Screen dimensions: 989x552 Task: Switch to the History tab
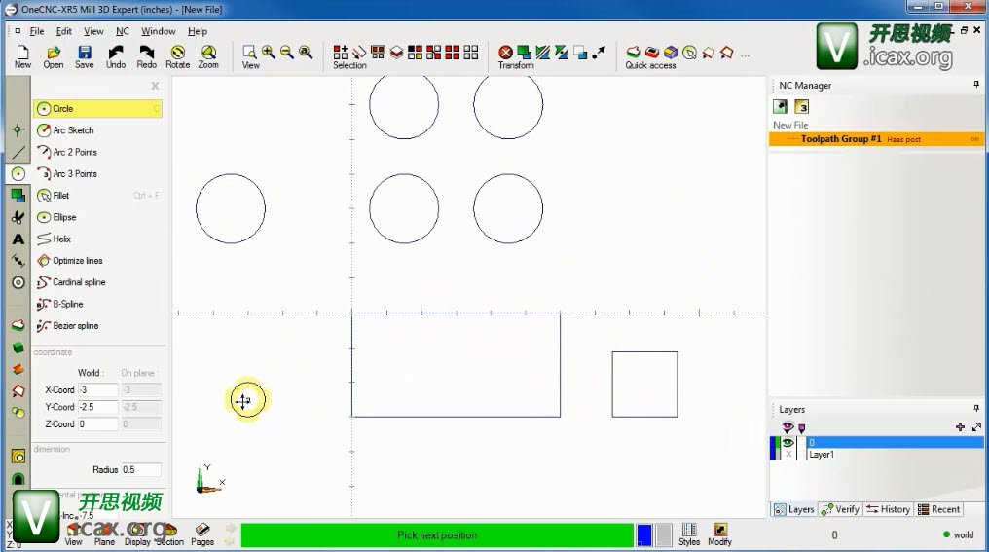point(889,509)
